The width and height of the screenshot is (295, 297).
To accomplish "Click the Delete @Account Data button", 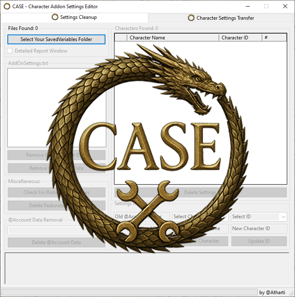I will [56, 242].
